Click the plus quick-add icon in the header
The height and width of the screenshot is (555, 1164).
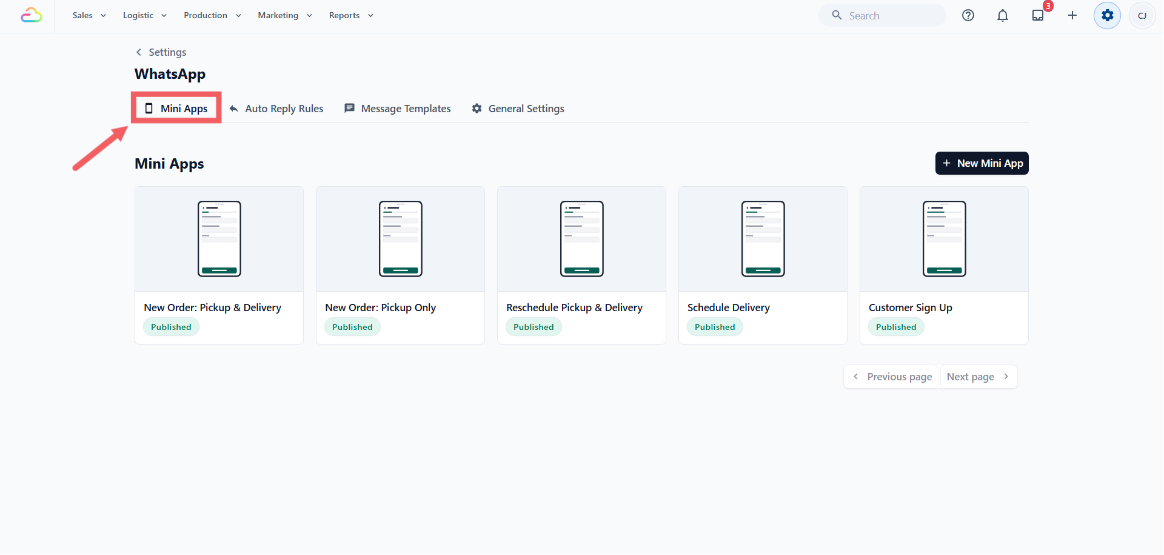pyautogui.click(x=1072, y=15)
